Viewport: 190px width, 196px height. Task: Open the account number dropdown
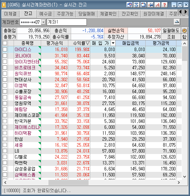(x=43, y=22)
